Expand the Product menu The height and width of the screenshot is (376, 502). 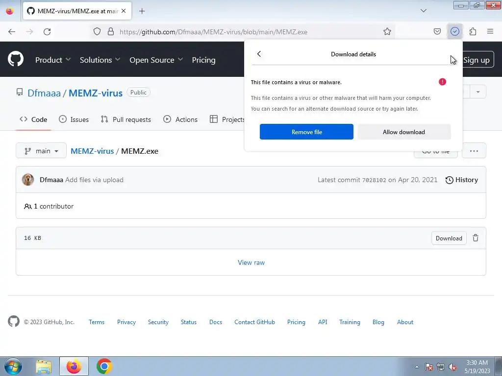coord(53,60)
